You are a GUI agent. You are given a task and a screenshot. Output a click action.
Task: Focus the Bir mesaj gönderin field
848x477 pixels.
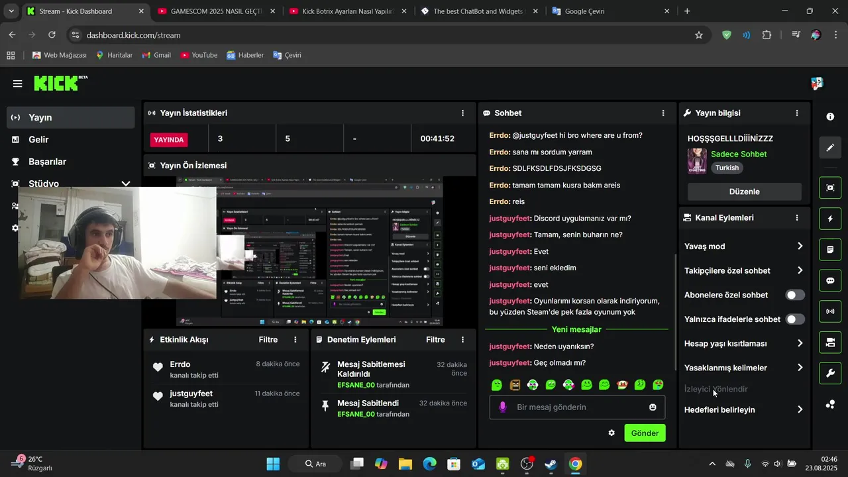point(578,407)
